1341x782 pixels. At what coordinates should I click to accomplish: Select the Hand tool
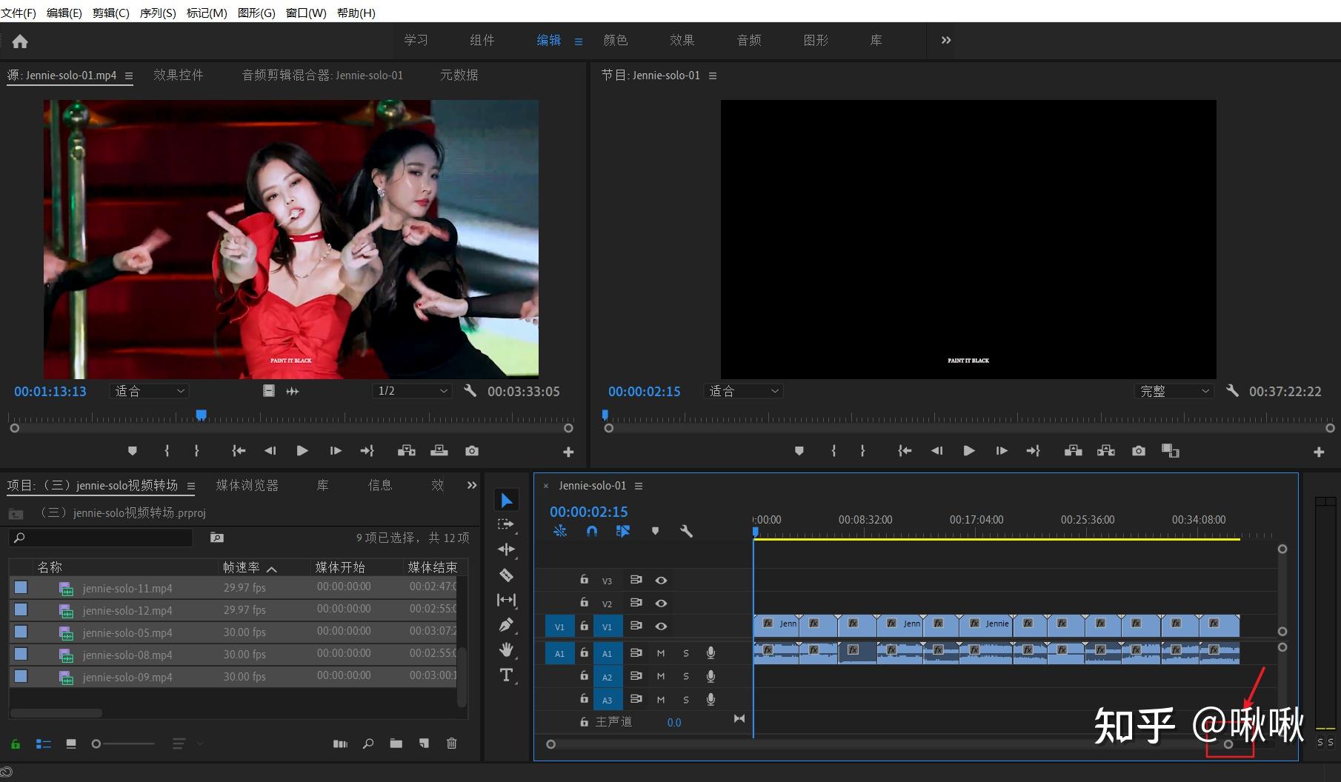[506, 649]
